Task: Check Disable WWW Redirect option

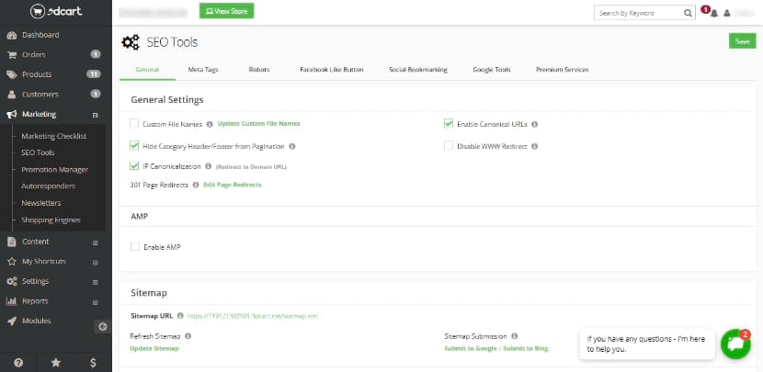Action: pyautogui.click(x=449, y=145)
